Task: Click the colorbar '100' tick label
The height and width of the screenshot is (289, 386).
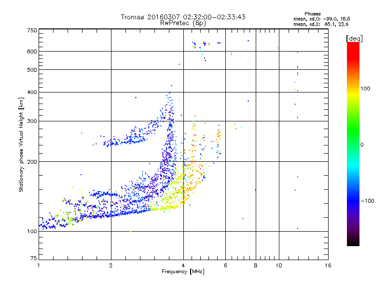Action: (x=365, y=89)
